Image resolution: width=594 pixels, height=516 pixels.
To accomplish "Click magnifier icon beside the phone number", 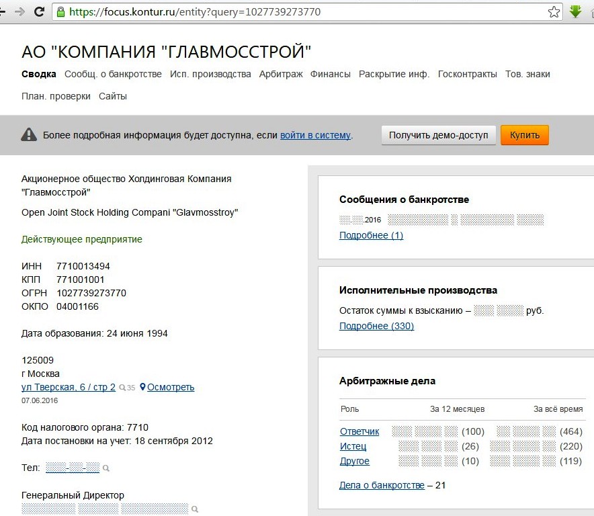I will [106, 468].
